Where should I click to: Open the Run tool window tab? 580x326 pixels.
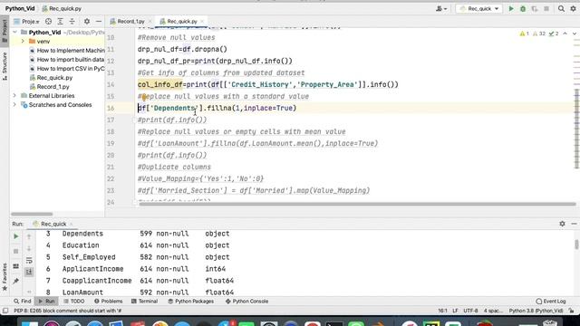(46, 302)
